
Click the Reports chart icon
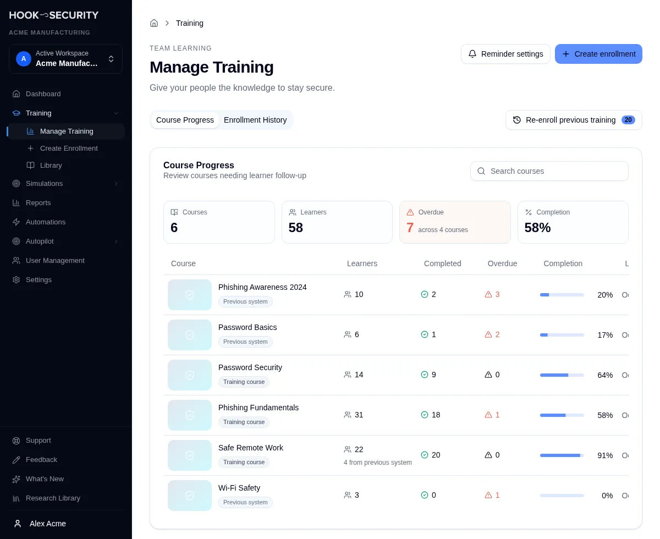coord(16,203)
